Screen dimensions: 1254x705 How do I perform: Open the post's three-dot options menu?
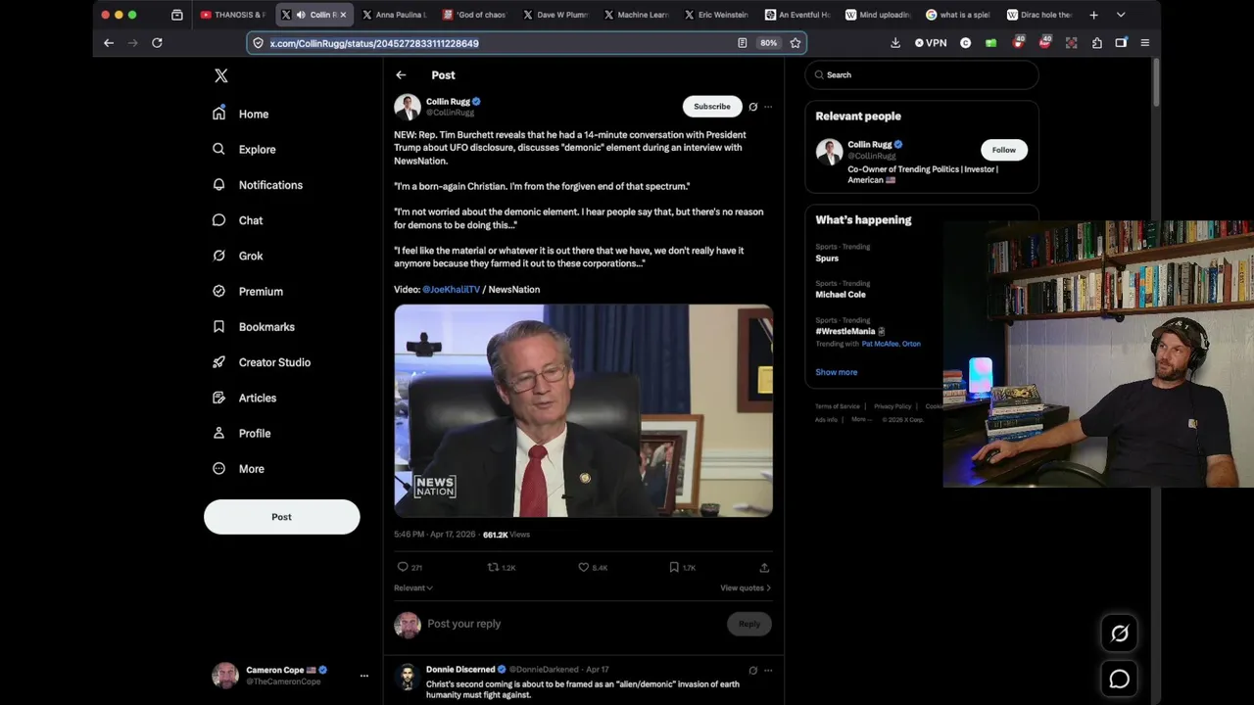pyautogui.click(x=768, y=107)
